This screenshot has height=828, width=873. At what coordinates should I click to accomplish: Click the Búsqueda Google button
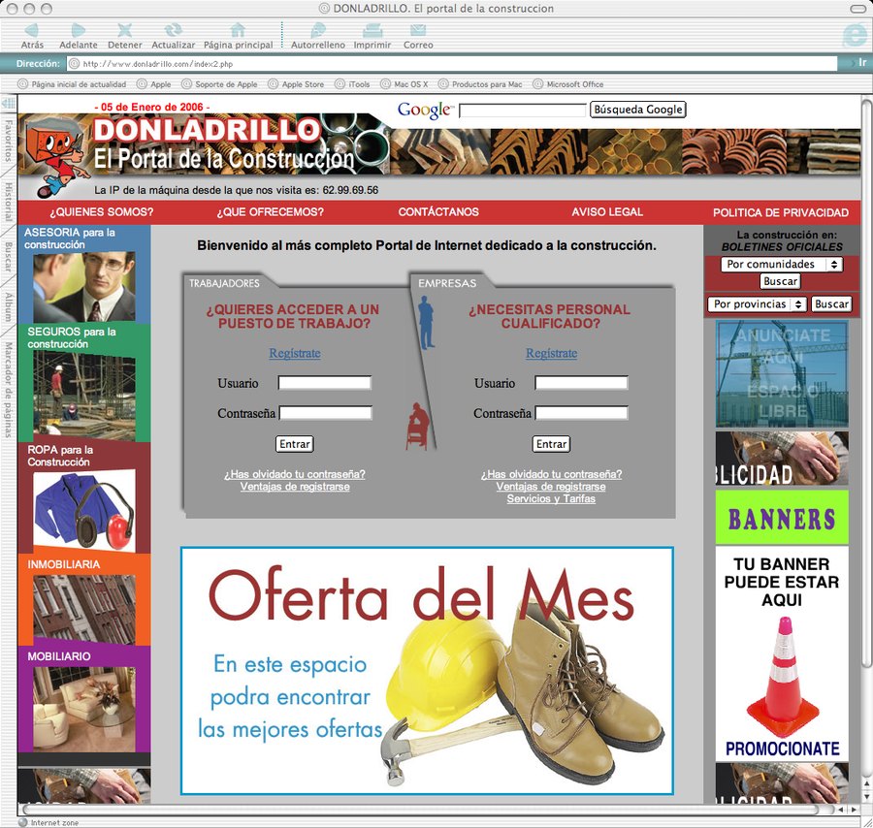click(x=638, y=110)
